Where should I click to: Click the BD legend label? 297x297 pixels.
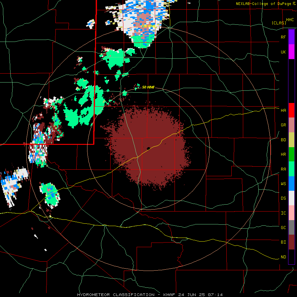coord(283,140)
